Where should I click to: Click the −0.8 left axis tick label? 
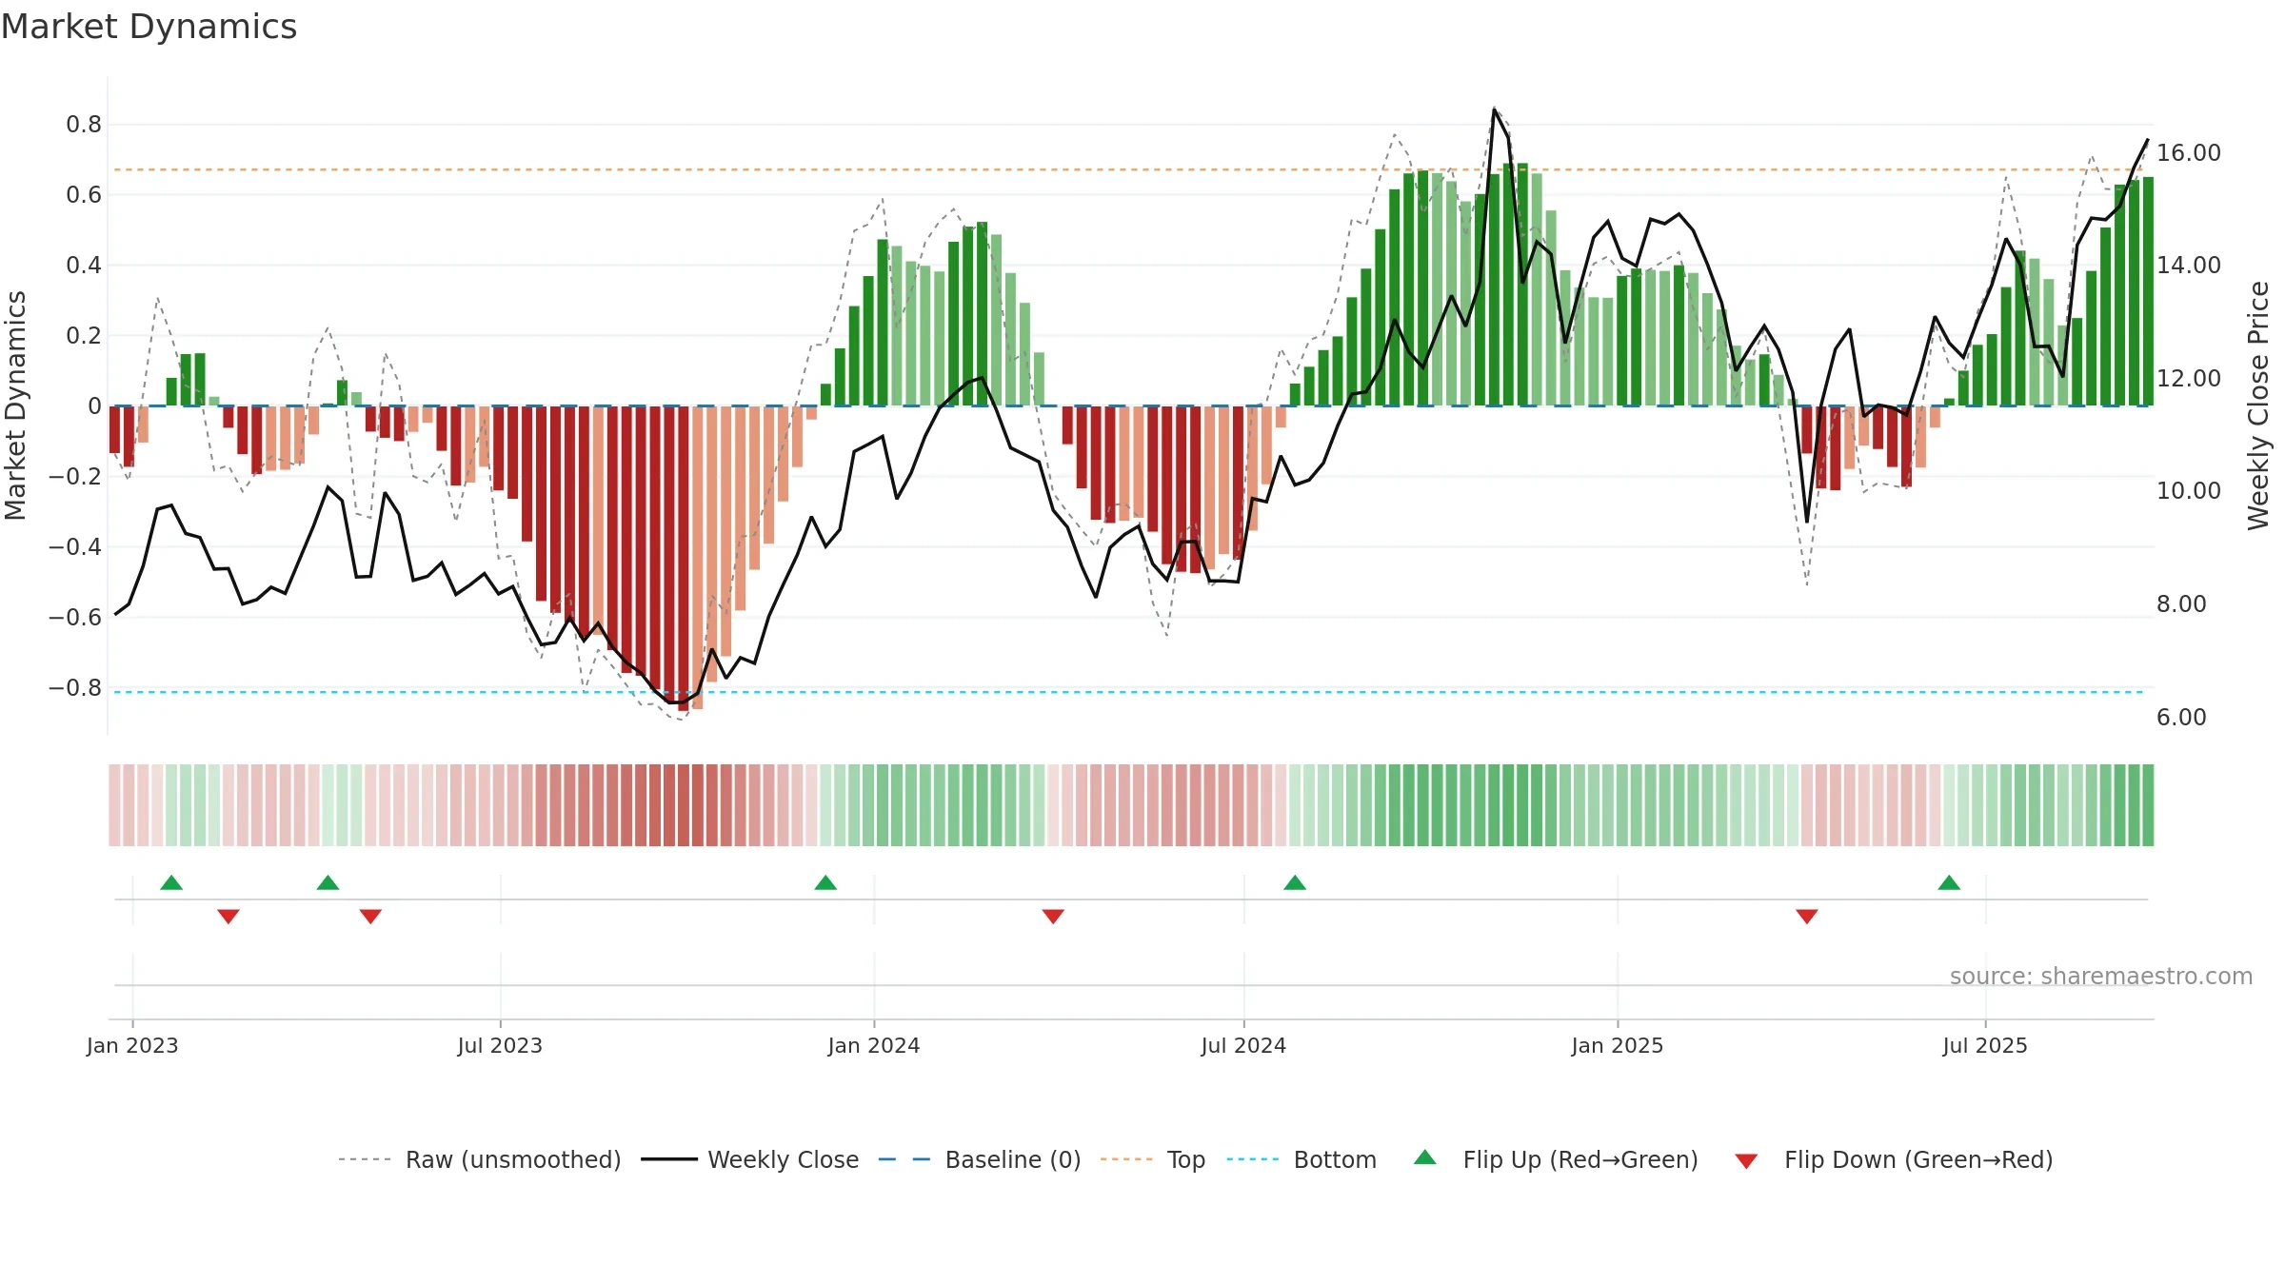74,687
